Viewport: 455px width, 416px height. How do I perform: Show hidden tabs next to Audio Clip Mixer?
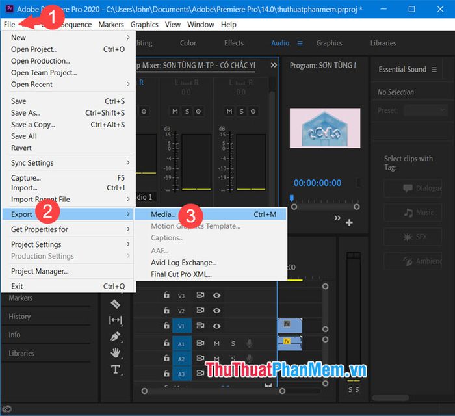point(274,65)
